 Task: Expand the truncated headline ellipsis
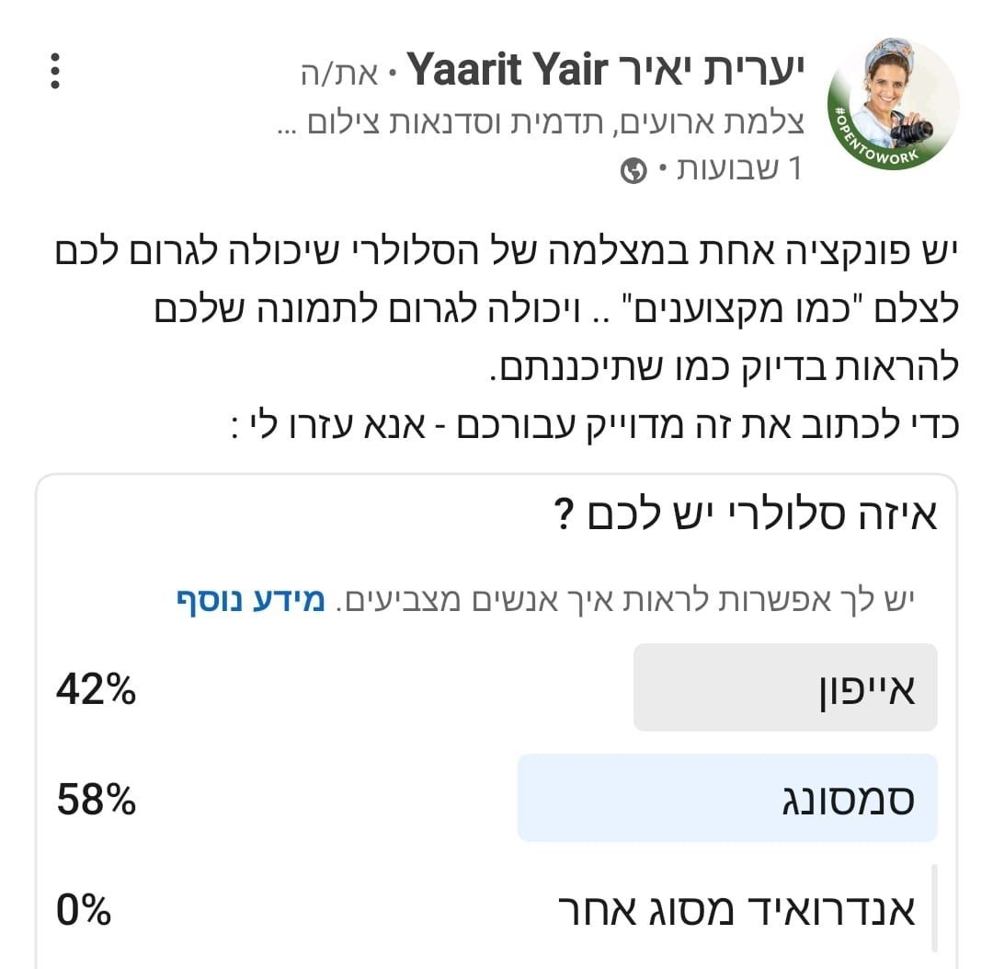point(291,124)
